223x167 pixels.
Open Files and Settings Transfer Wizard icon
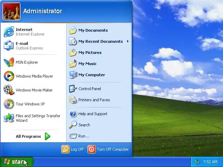(x=9, y=118)
